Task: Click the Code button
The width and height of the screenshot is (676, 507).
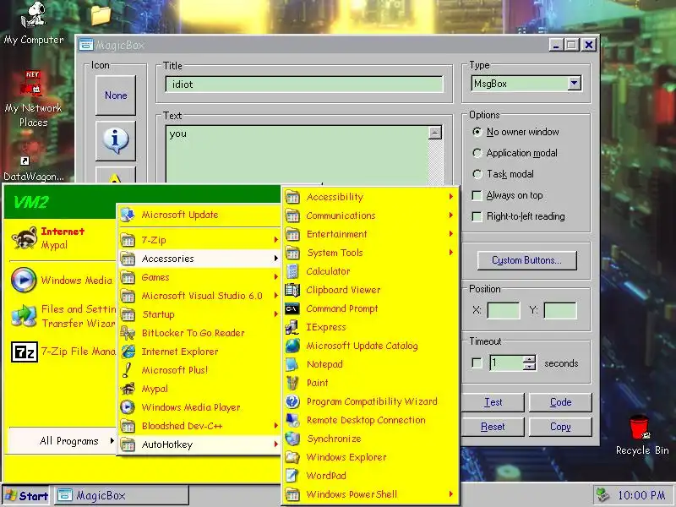Action: click(x=560, y=402)
